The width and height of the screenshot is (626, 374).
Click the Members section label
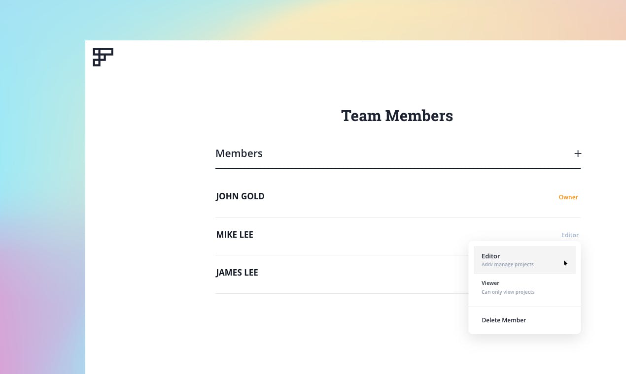point(239,154)
